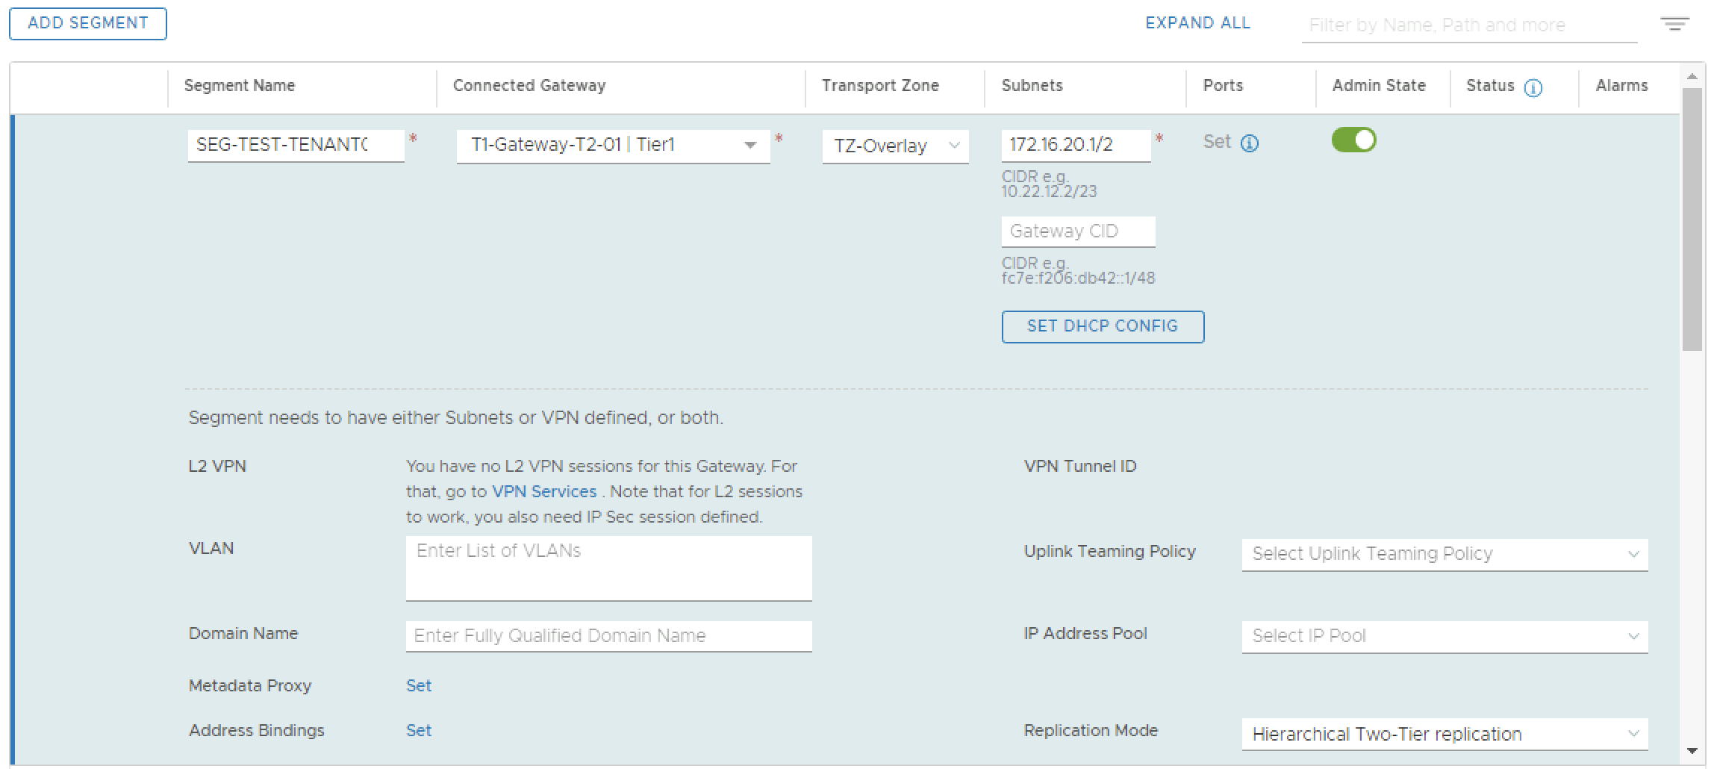The height and width of the screenshot is (769, 1711).
Task: Click the Expand All link
Action: pyautogui.click(x=1197, y=23)
